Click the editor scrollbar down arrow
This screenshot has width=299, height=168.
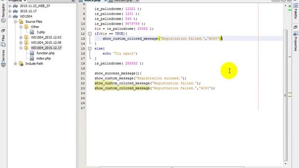click(x=285, y=164)
